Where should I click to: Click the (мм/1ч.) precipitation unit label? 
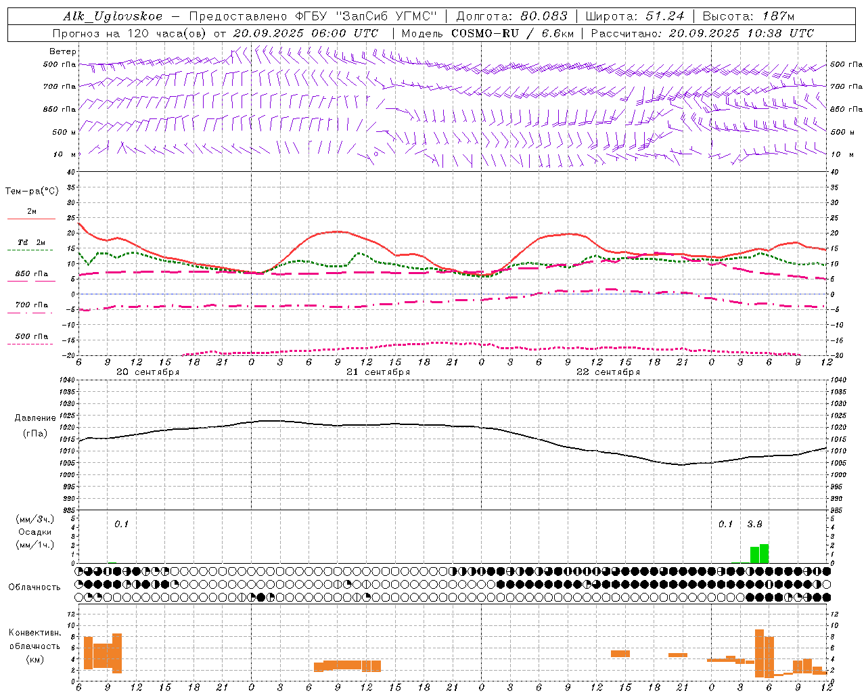(35, 545)
